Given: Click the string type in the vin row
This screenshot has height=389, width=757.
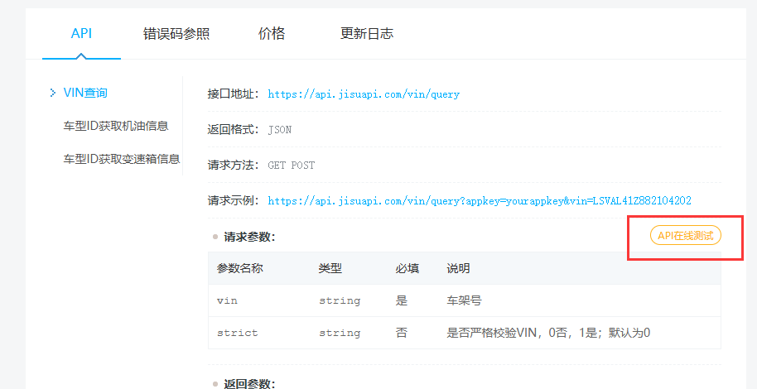Looking at the screenshot, I should point(340,300).
